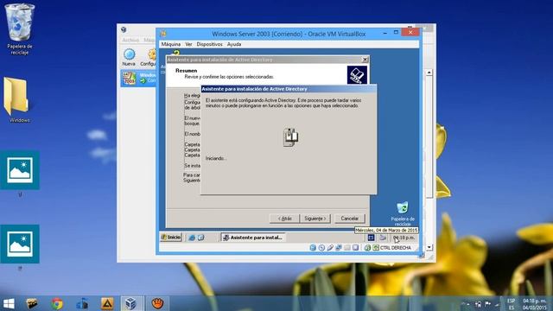Viewport: 553px width, 311px height.
Task: Select Windows Server 2003 VM in manager list
Action: (x=138, y=78)
